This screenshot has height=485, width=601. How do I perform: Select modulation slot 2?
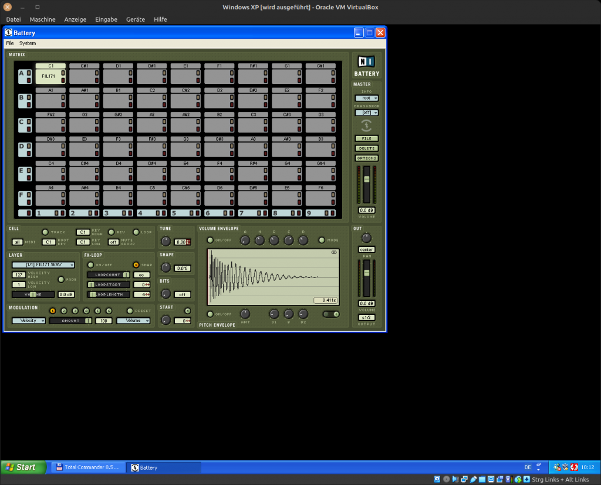[64, 311]
